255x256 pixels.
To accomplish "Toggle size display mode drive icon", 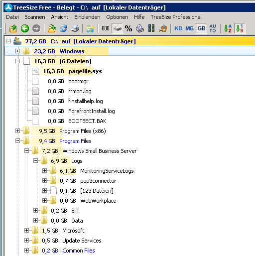I will click(x=117, y=28).
